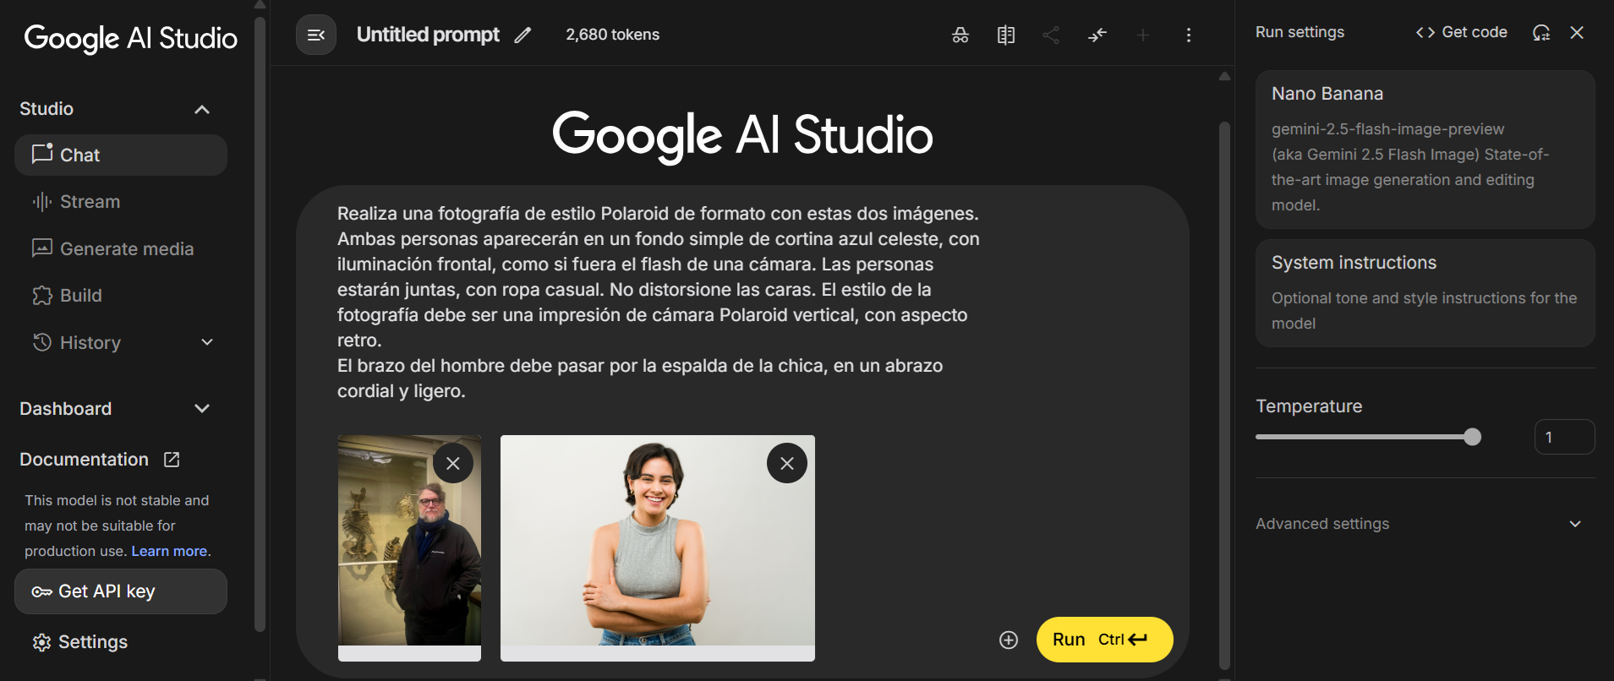The image size is (1614, 681).
Task: Click the Temperature value input field
Action: (1564, 437)
